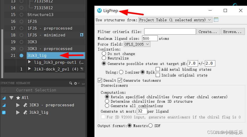Click the S badge on 1FJS - minimized
Viewport: 247px width, 137px height.
point(82,35)
